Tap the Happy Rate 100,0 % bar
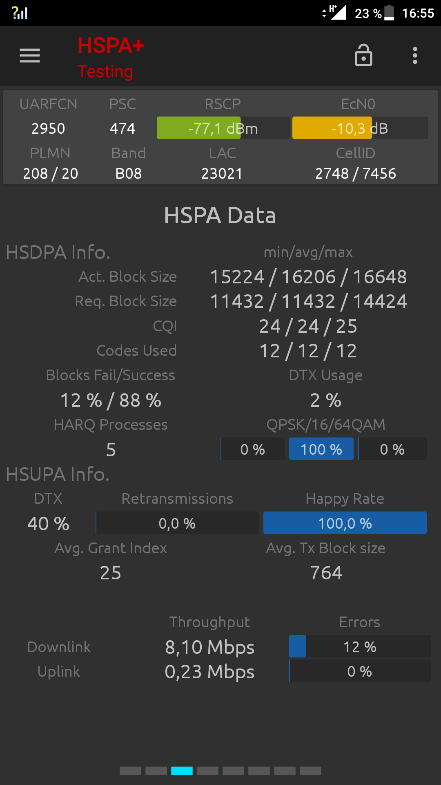441x785 pixels. click(345, 523)
